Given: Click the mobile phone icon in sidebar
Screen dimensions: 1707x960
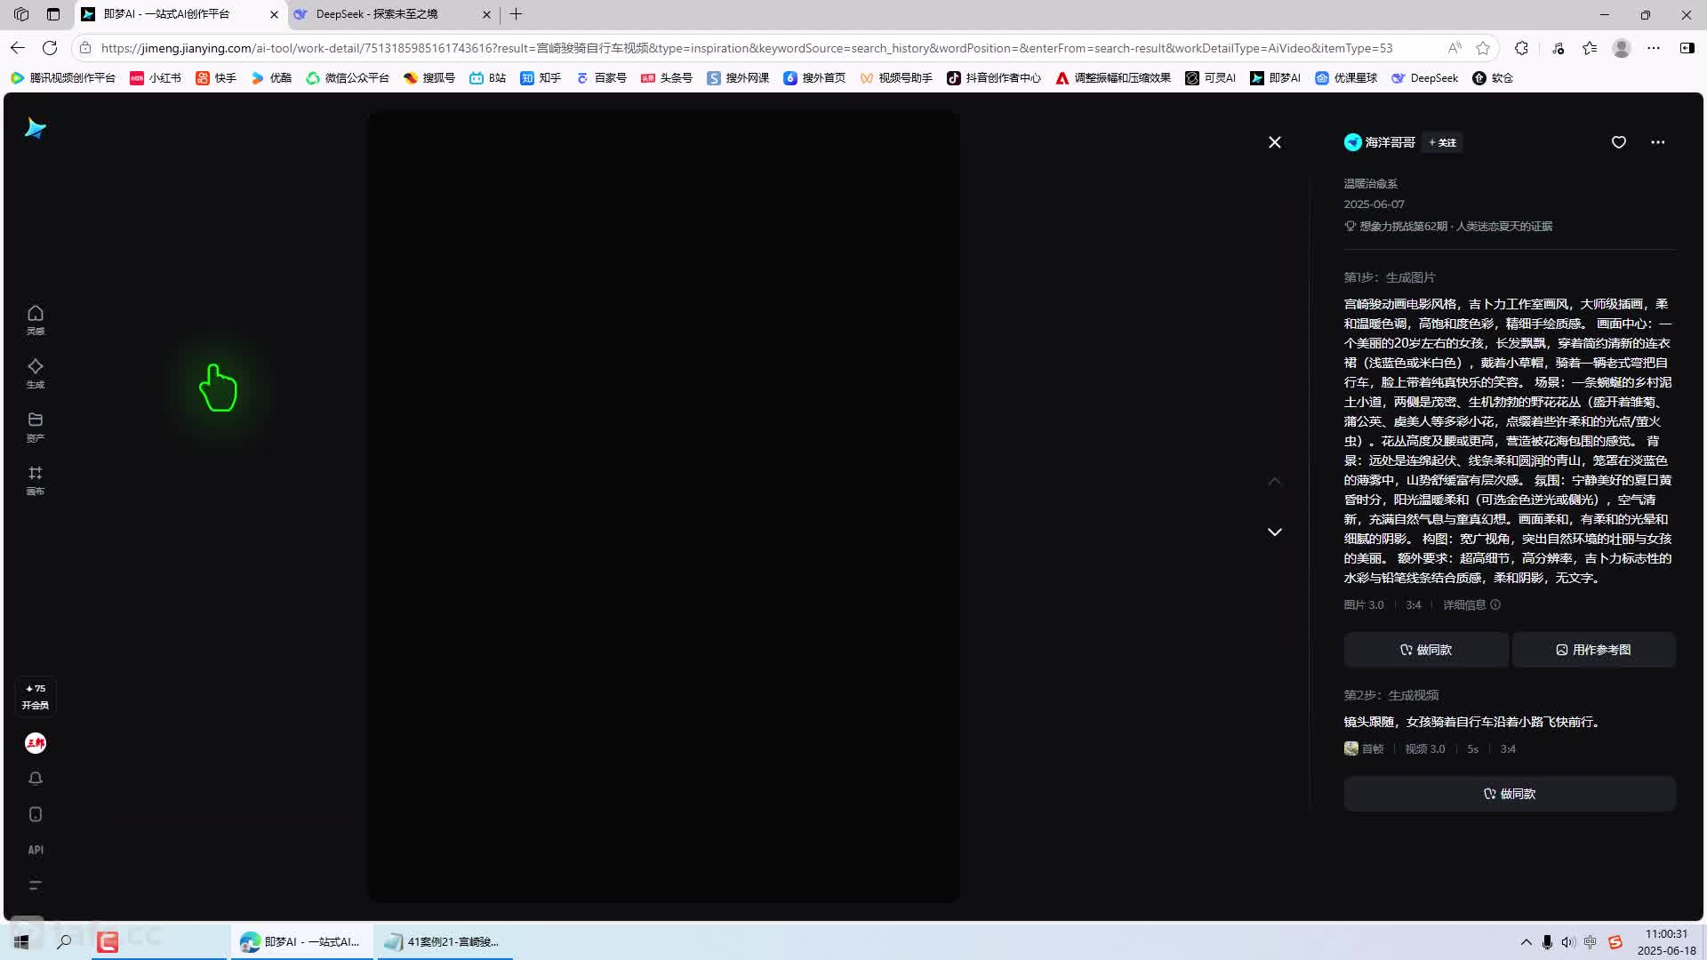Looking at the screenshot, I should [36, 814].
